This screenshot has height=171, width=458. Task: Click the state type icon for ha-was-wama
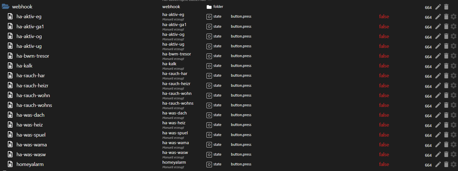[209, 145]
